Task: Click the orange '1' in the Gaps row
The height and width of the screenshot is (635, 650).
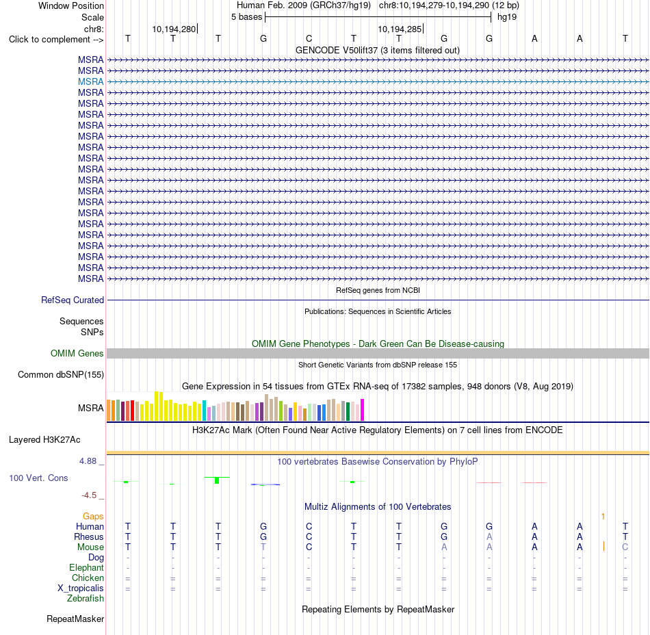Action: coord(603,517)
